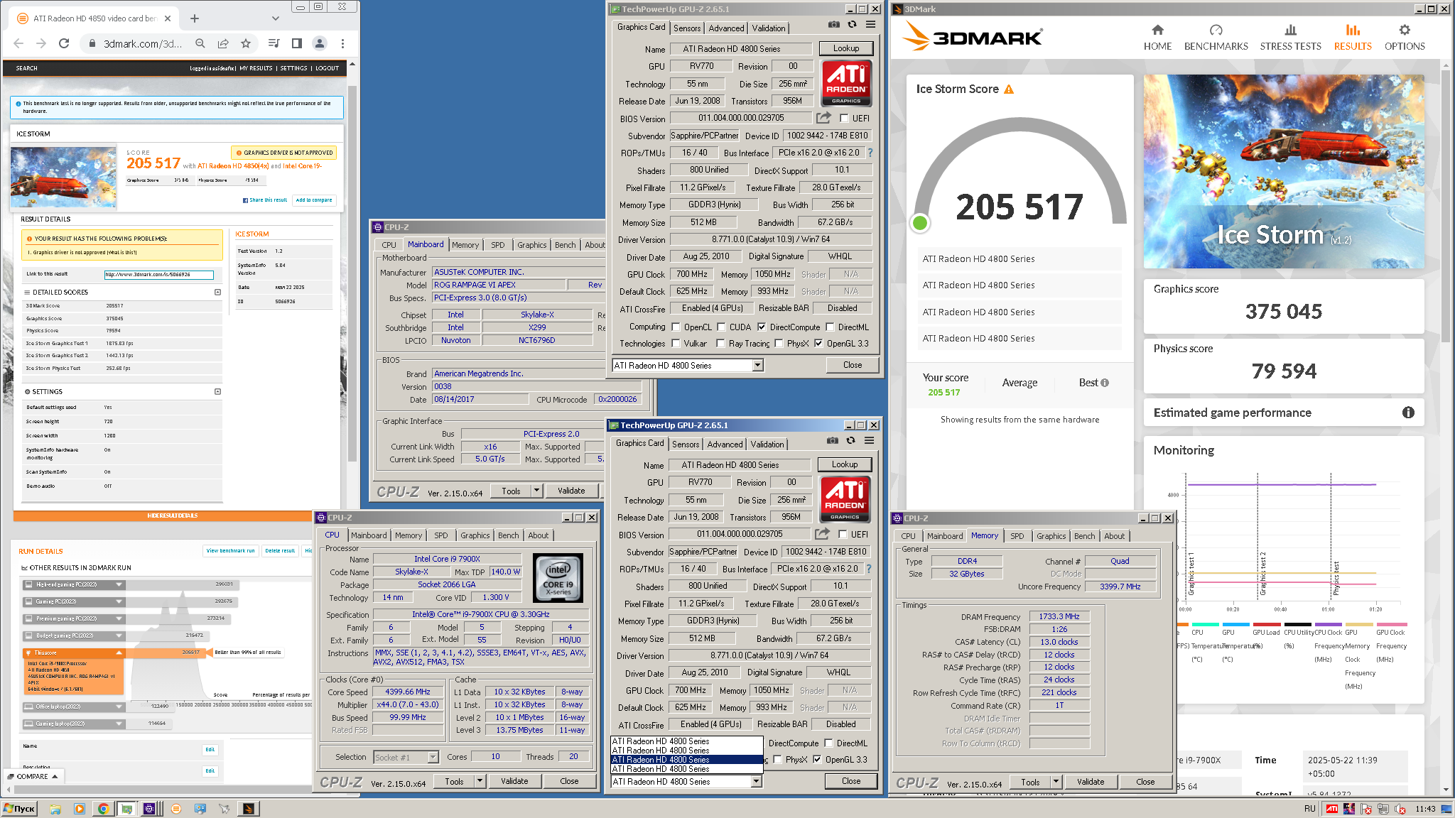Click BIOS export share icon in top GPU-Z
Screen dimensions: 1455x818
click(x=823, y=118)
